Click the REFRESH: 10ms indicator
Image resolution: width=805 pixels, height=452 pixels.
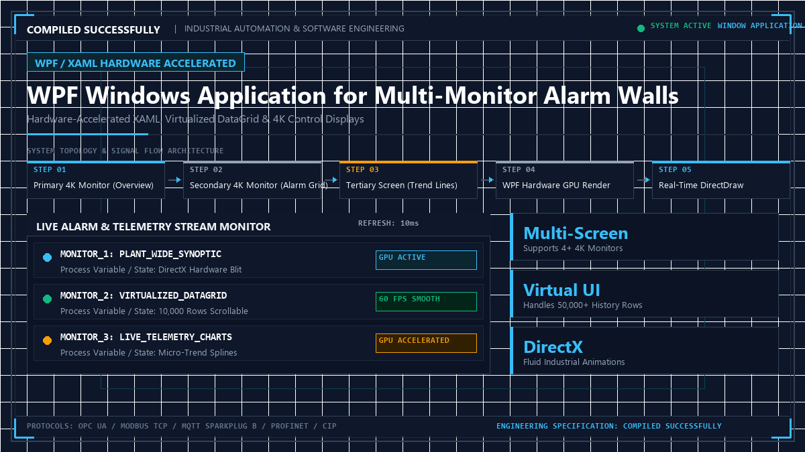[x=388, y=223]
